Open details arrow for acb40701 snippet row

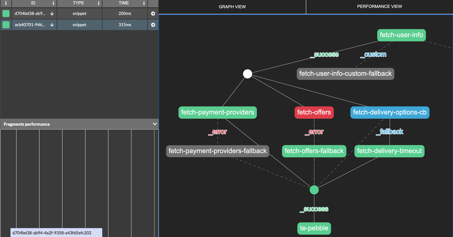click(x=153, y=25)
